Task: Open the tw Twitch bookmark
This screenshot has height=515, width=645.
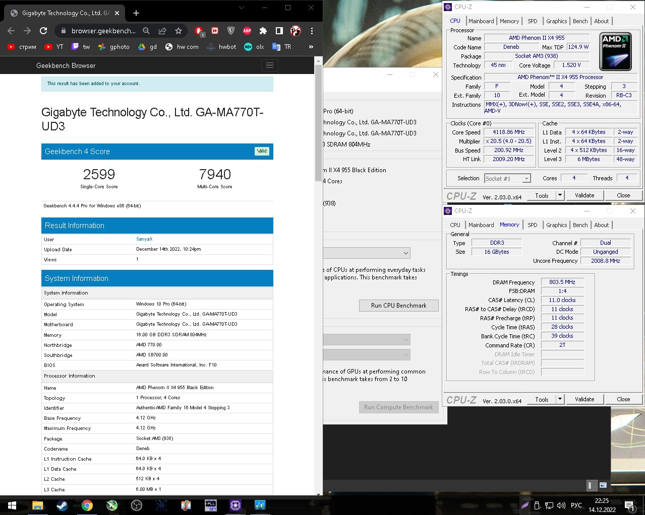Action: (81, 47)
